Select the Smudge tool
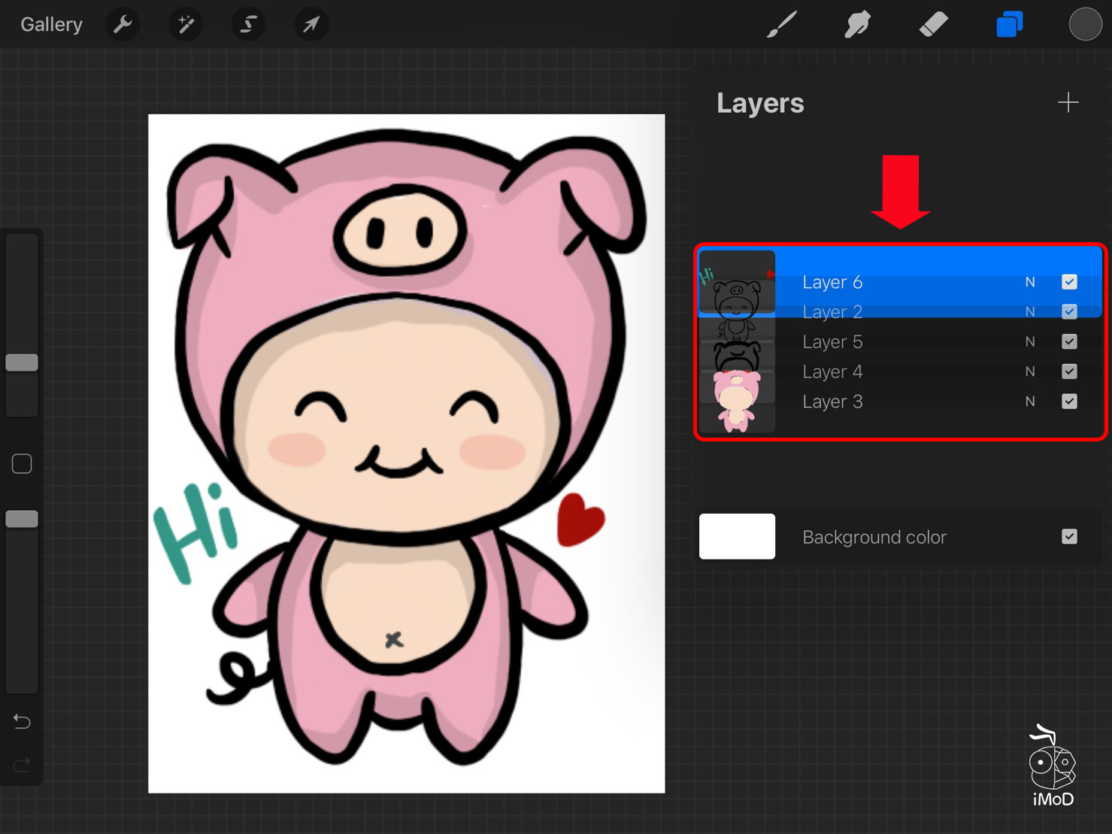1112x834 pixels. tap(857, 25)
